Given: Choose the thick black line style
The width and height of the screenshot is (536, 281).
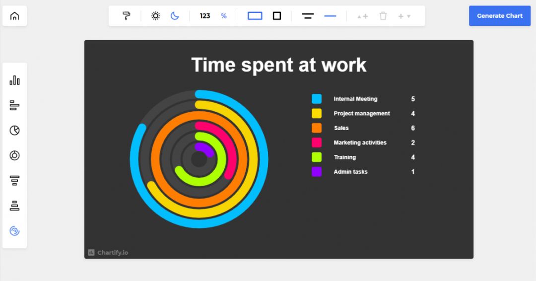Looking at the screenshot, I should [308, 16].
